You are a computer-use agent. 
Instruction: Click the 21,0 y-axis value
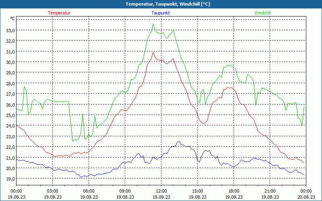point(10,158)
